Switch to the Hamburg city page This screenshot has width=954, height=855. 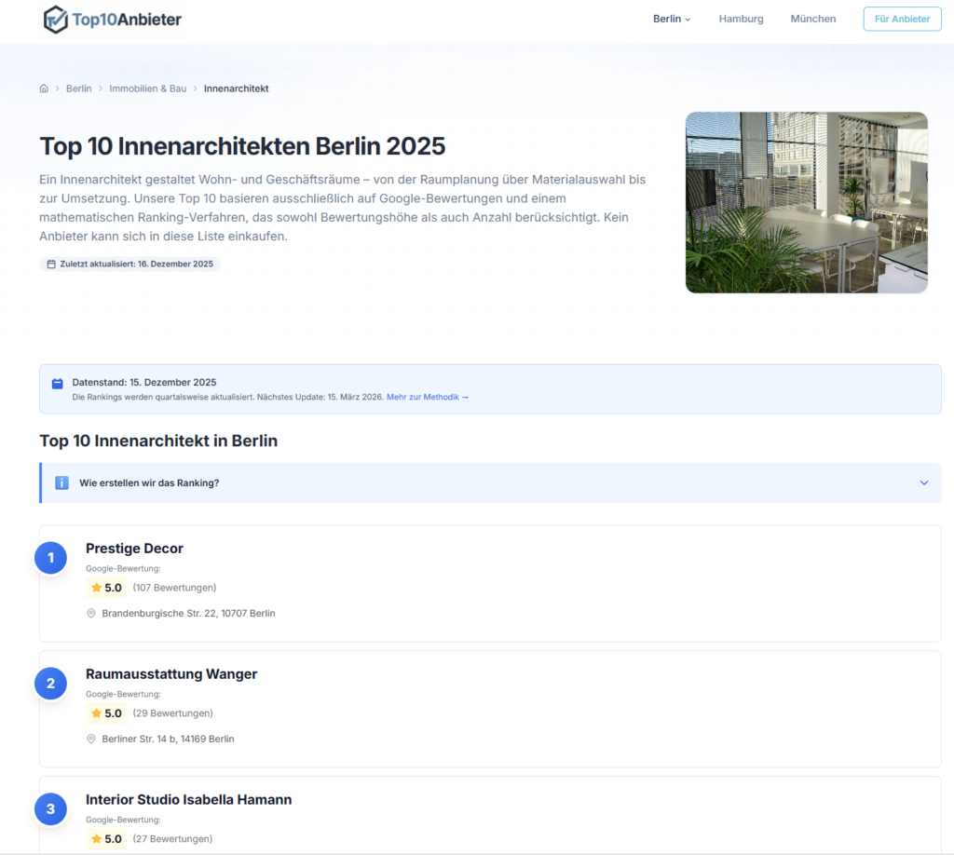tap(741, 19)
